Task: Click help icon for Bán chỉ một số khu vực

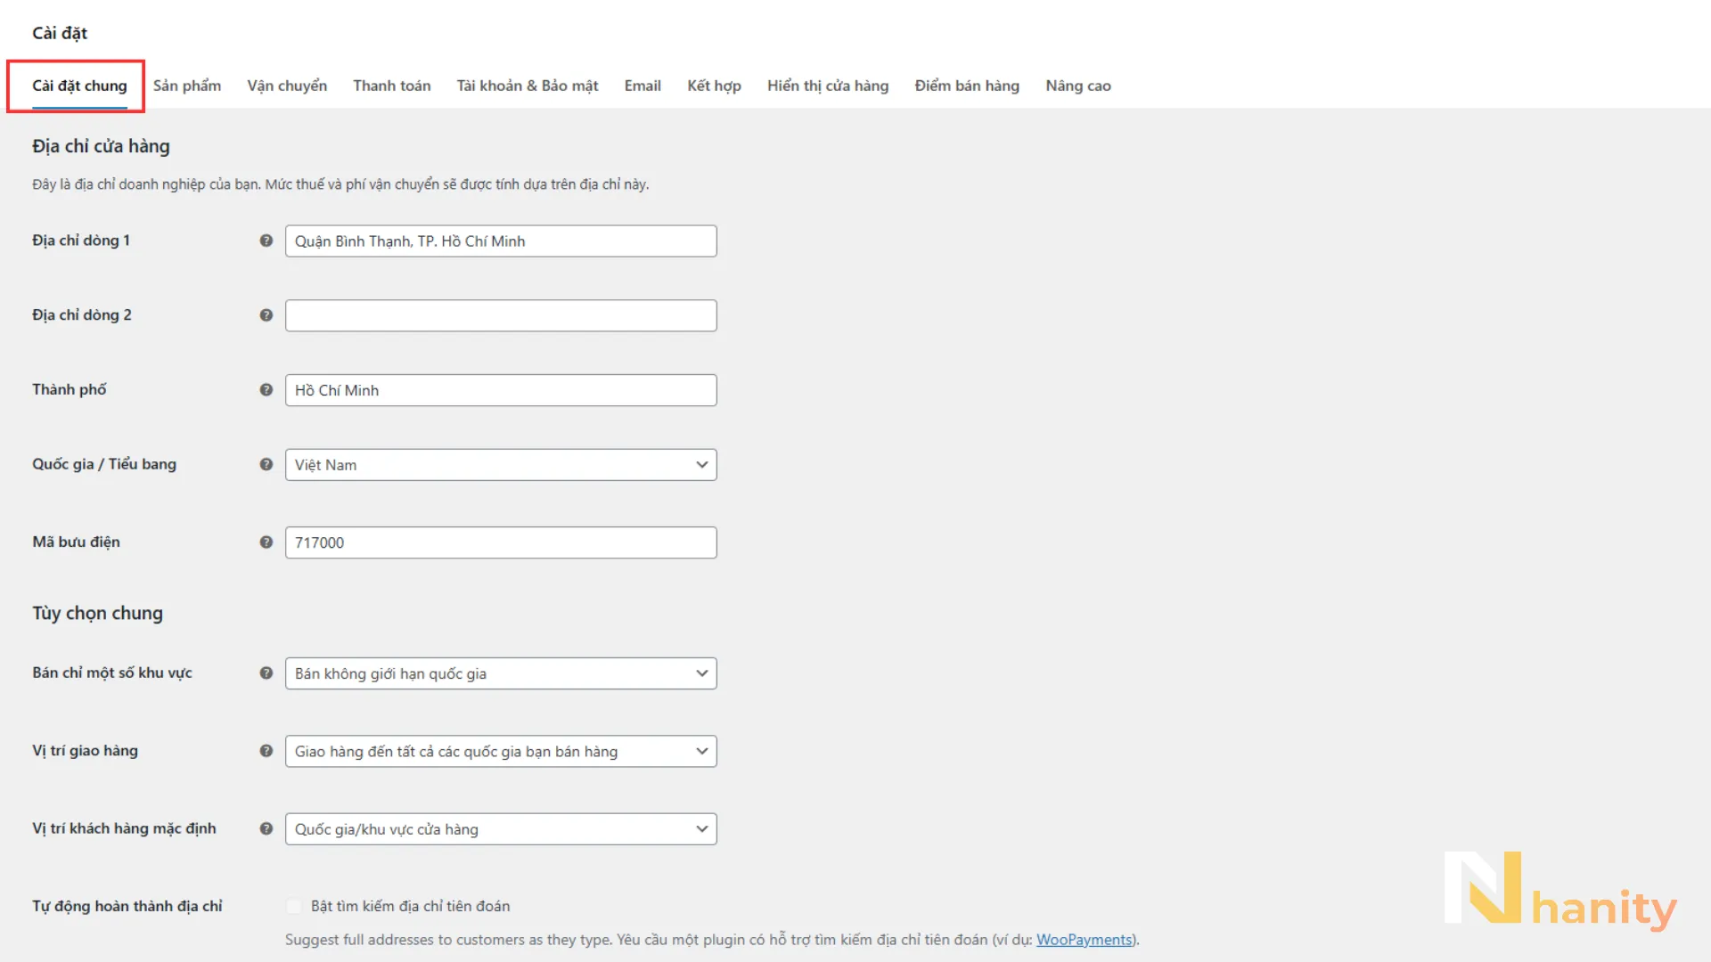Action: (266, 673)
